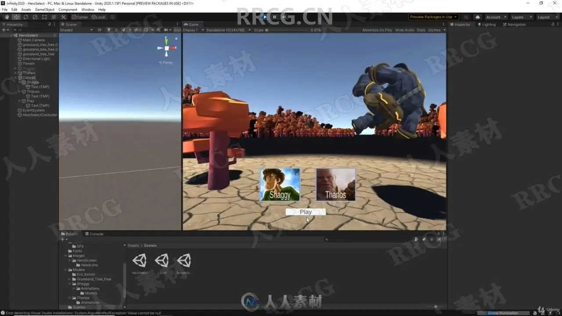Collapse the Canvas object in Hierarchy
The width and height of the screenshot is (562, 316).
tap(15, 78)
